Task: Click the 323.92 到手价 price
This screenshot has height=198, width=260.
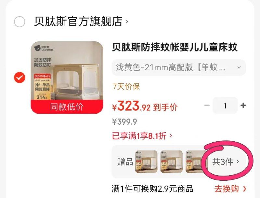Action: pos(145,106)
